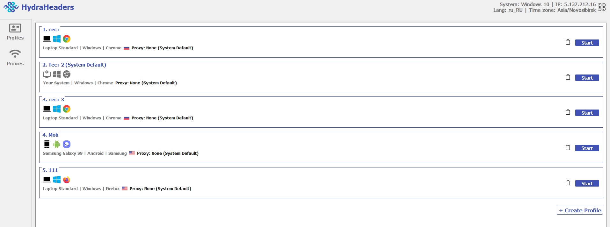This screenshot has height=227, width=610.
Task: Click the owl eyes icon near IP info
Action: [x=602, y=7]
